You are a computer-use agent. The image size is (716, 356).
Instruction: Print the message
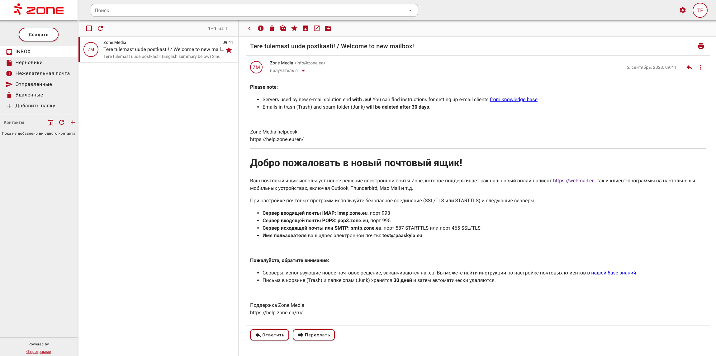coord(701,46)
